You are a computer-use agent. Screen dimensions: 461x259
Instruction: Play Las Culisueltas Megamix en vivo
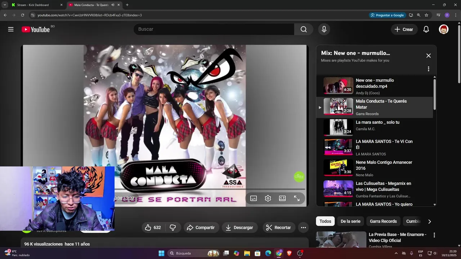(375, 189)
